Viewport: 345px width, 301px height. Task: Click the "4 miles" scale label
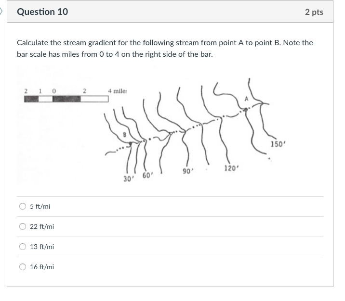tap(117, 90)
